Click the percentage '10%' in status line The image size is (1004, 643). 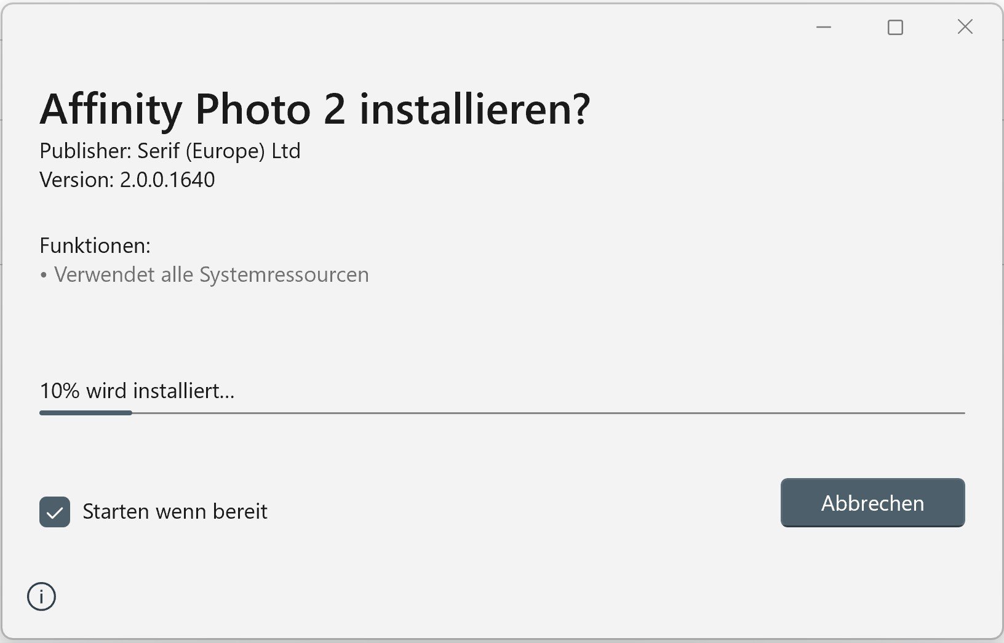[x=60, y=391]
